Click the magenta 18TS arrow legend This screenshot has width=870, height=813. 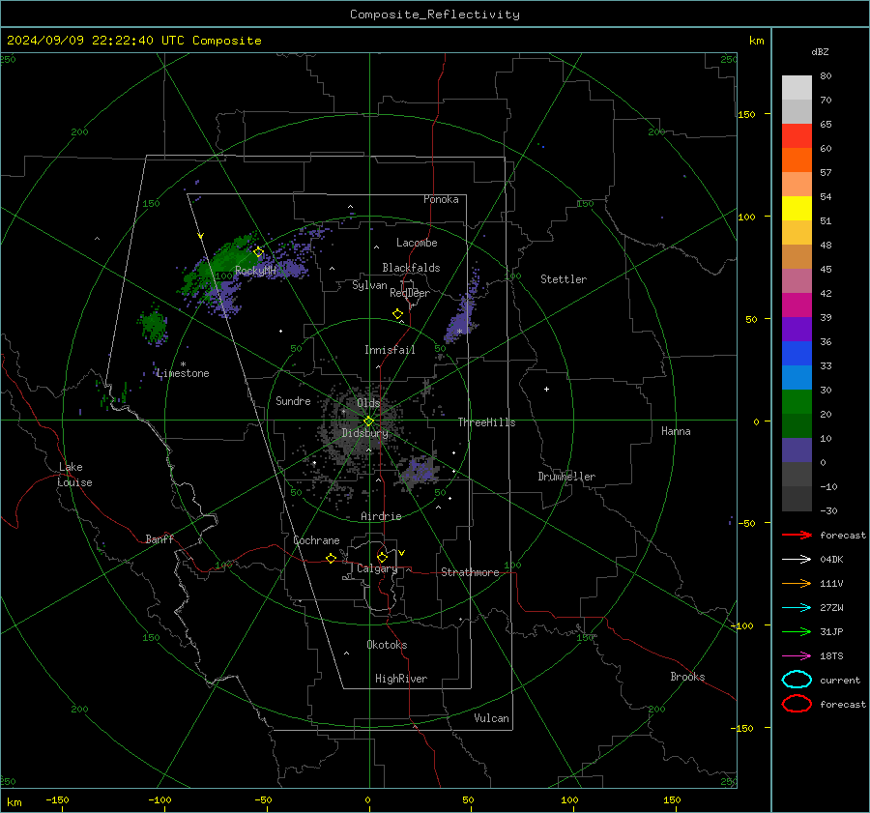tap(797, 656)
